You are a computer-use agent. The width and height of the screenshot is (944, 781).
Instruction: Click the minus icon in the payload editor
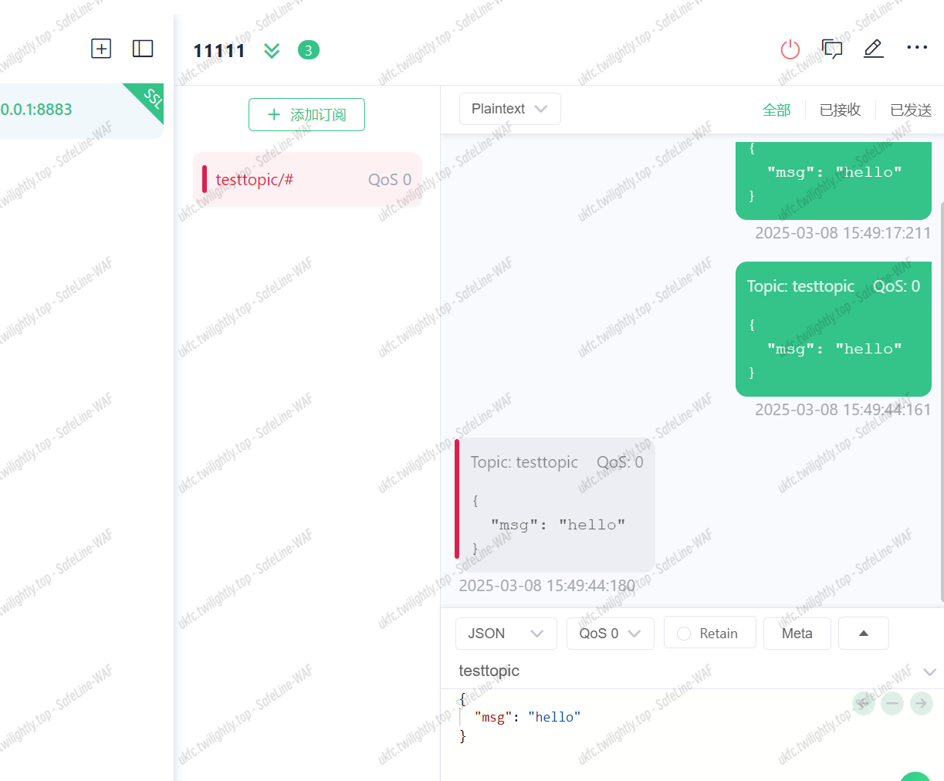pos(892,703)
